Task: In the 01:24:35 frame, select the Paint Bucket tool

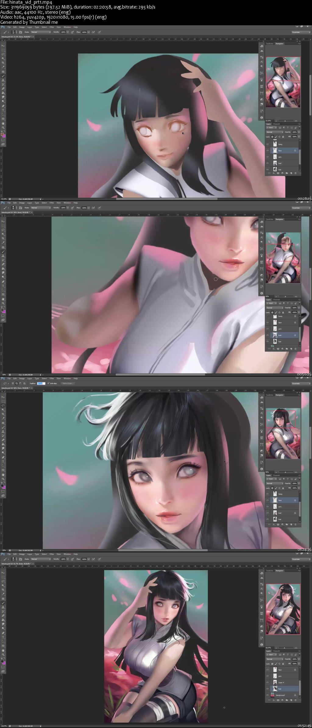Action: coord(3,444)
